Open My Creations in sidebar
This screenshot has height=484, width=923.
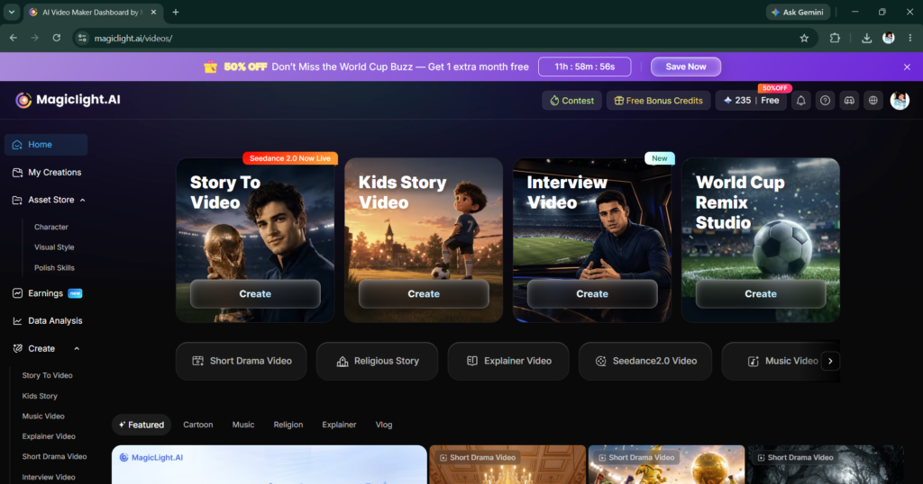tap(46, 172)
